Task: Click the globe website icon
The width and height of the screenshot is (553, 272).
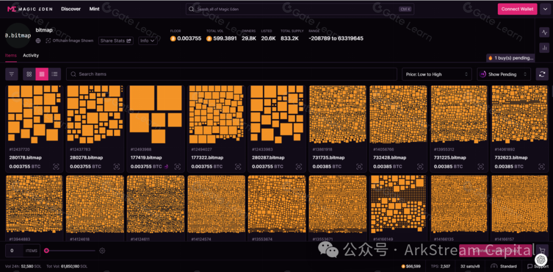Action: coord(38,41)
